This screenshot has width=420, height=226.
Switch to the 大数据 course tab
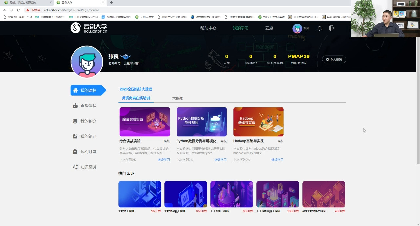tap(178, 98)
